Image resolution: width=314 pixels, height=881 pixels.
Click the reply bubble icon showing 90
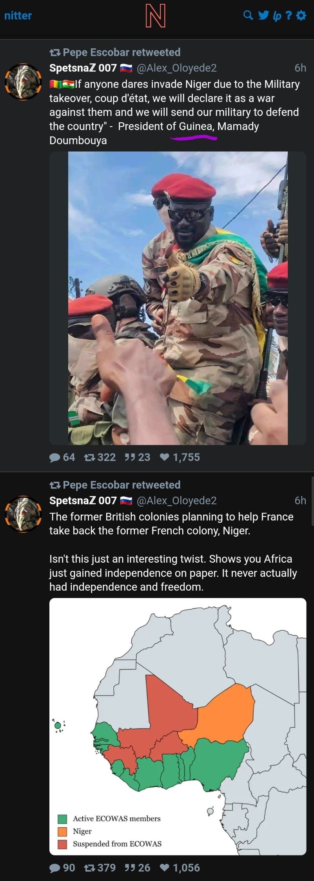click(54, 868)
